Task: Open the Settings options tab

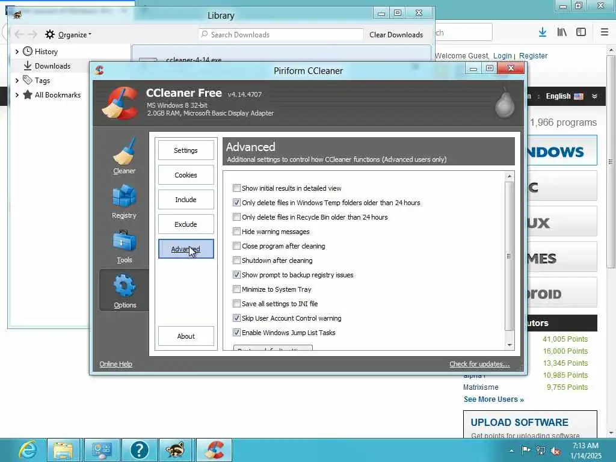Action: point(186,150)
